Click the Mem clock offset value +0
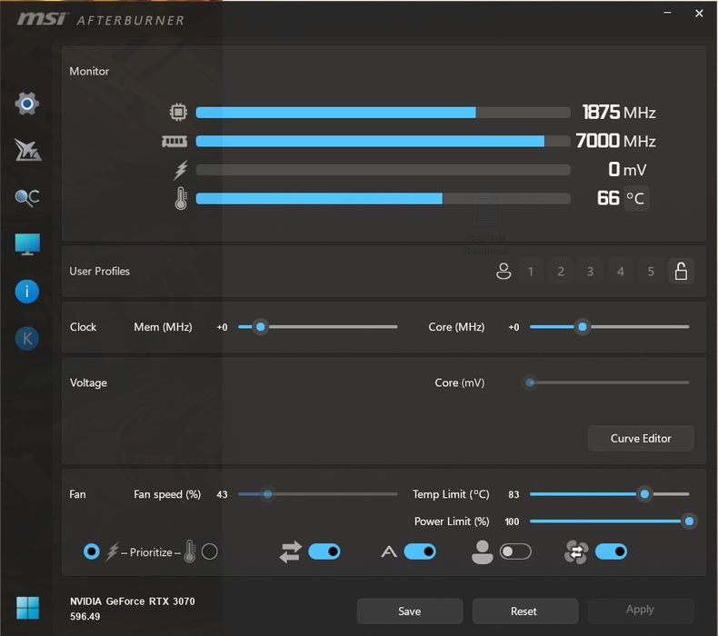The height and width of the screenshot is (636, 718). coord(222,327)
